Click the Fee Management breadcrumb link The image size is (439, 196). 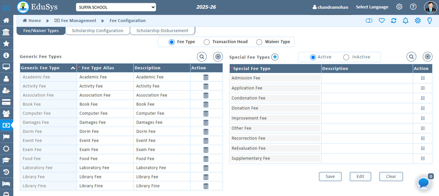(x=79, y=21)
